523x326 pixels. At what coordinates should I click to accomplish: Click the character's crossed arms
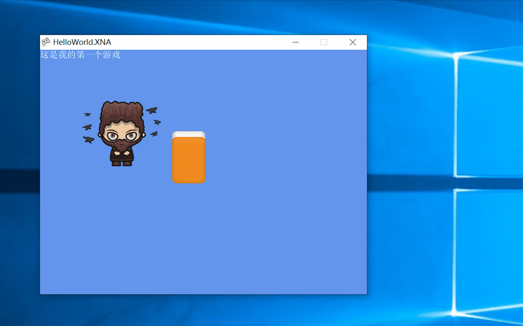click(x=122, y=153)
